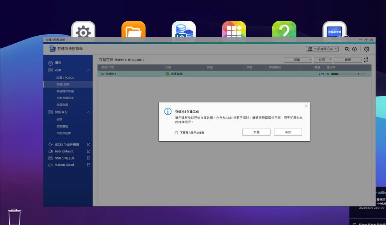The height and width of the screenshot is (225, 386).
Task: Open Storage & Snapshots settings gear
Action: 366,49
